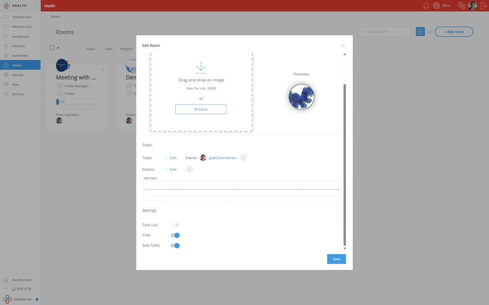Close the Edit Room dialog
Image resolution: width=489 pixels, height=305 pixels.
(x=343, y=45)
